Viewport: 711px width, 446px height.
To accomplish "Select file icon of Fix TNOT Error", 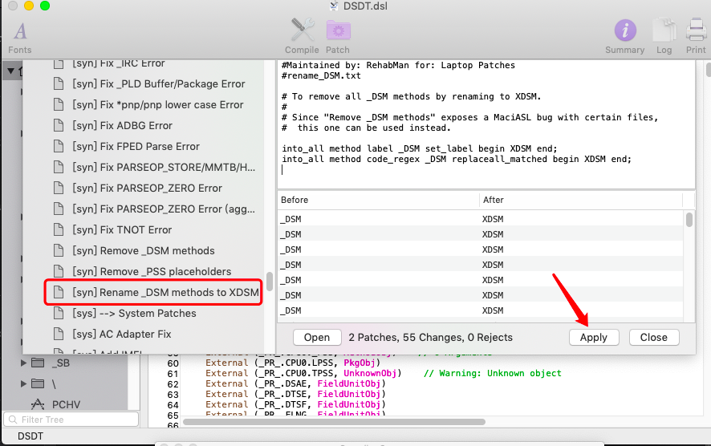I will coord(59,229).
